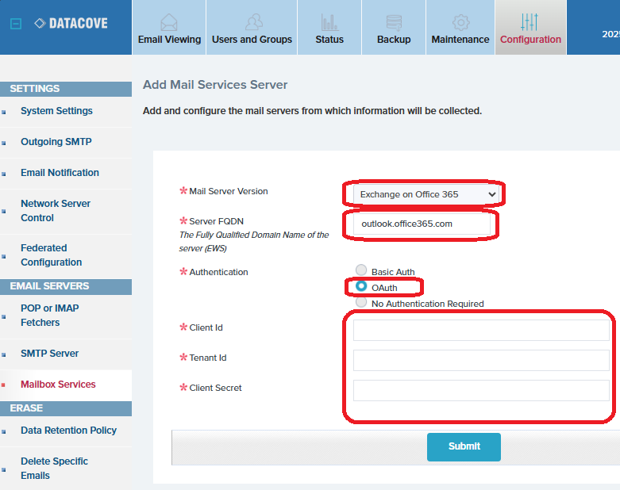
Task: Focus the Client Id input field
Action: 481,330
